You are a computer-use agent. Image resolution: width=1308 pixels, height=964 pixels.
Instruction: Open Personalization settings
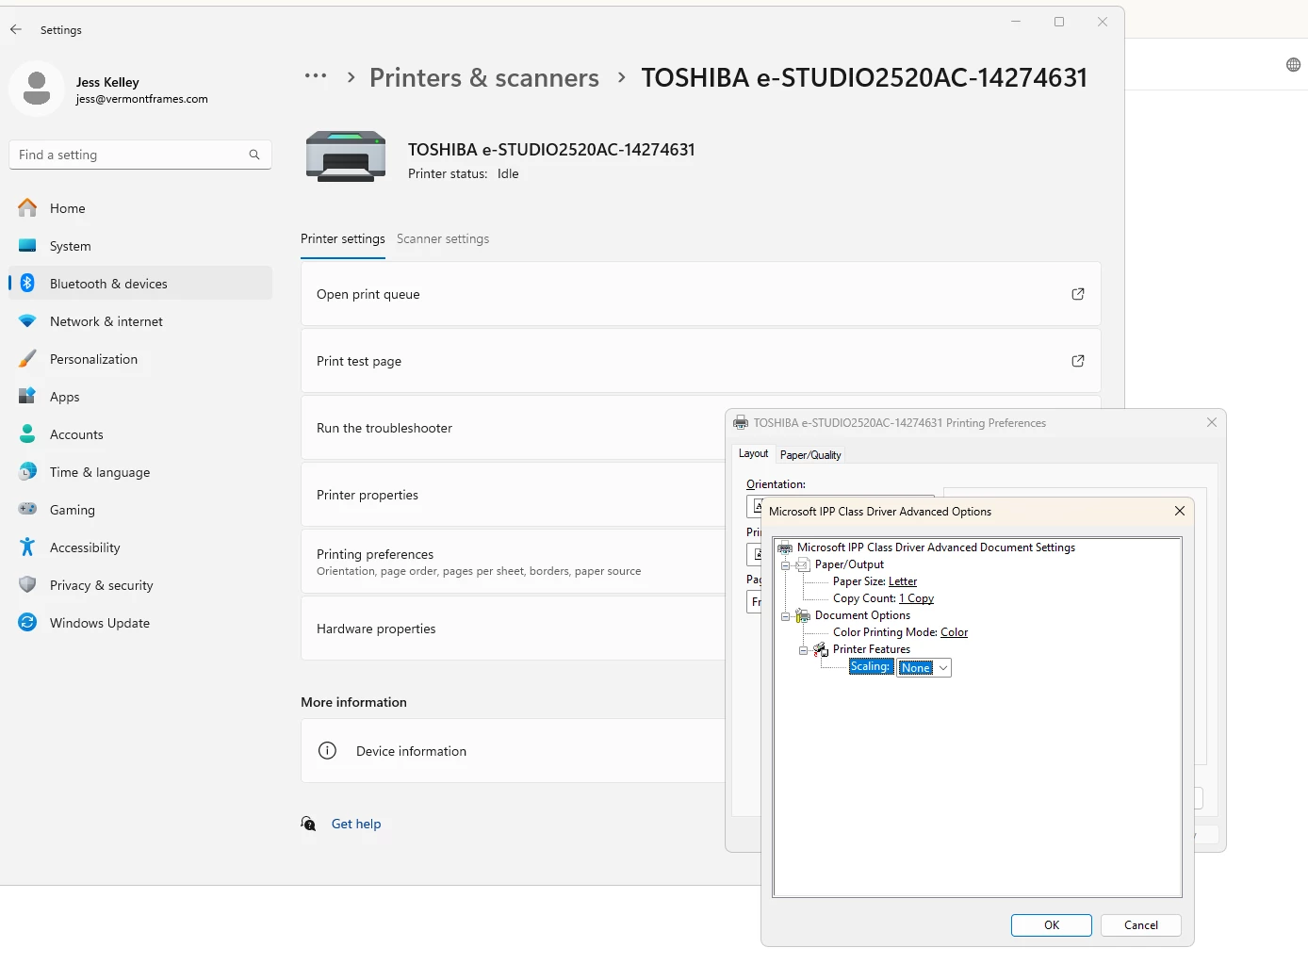pyautogui.click(x=140, y=359)
